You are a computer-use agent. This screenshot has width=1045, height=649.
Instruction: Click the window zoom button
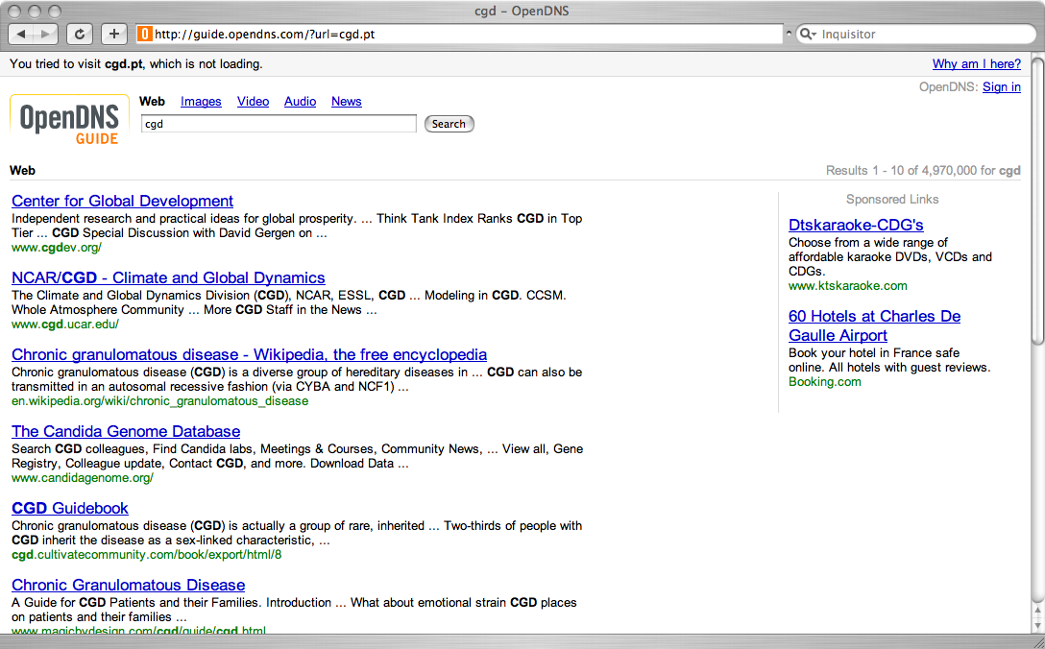55,12
